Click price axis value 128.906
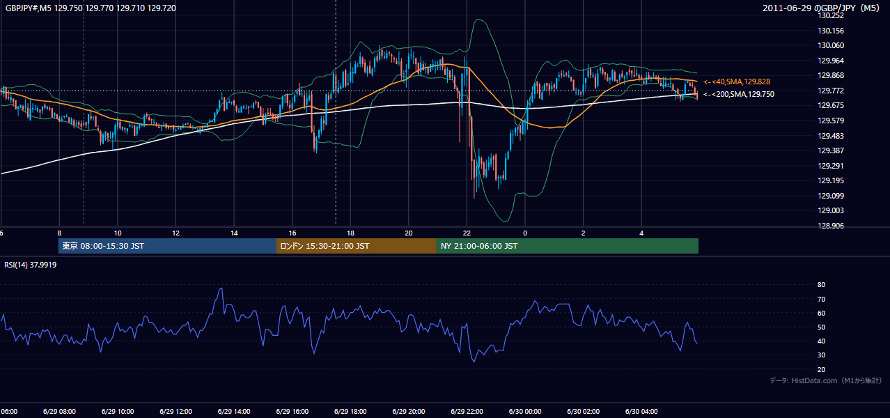The height and width of the screenshot is (418, 890). [832, 226]
